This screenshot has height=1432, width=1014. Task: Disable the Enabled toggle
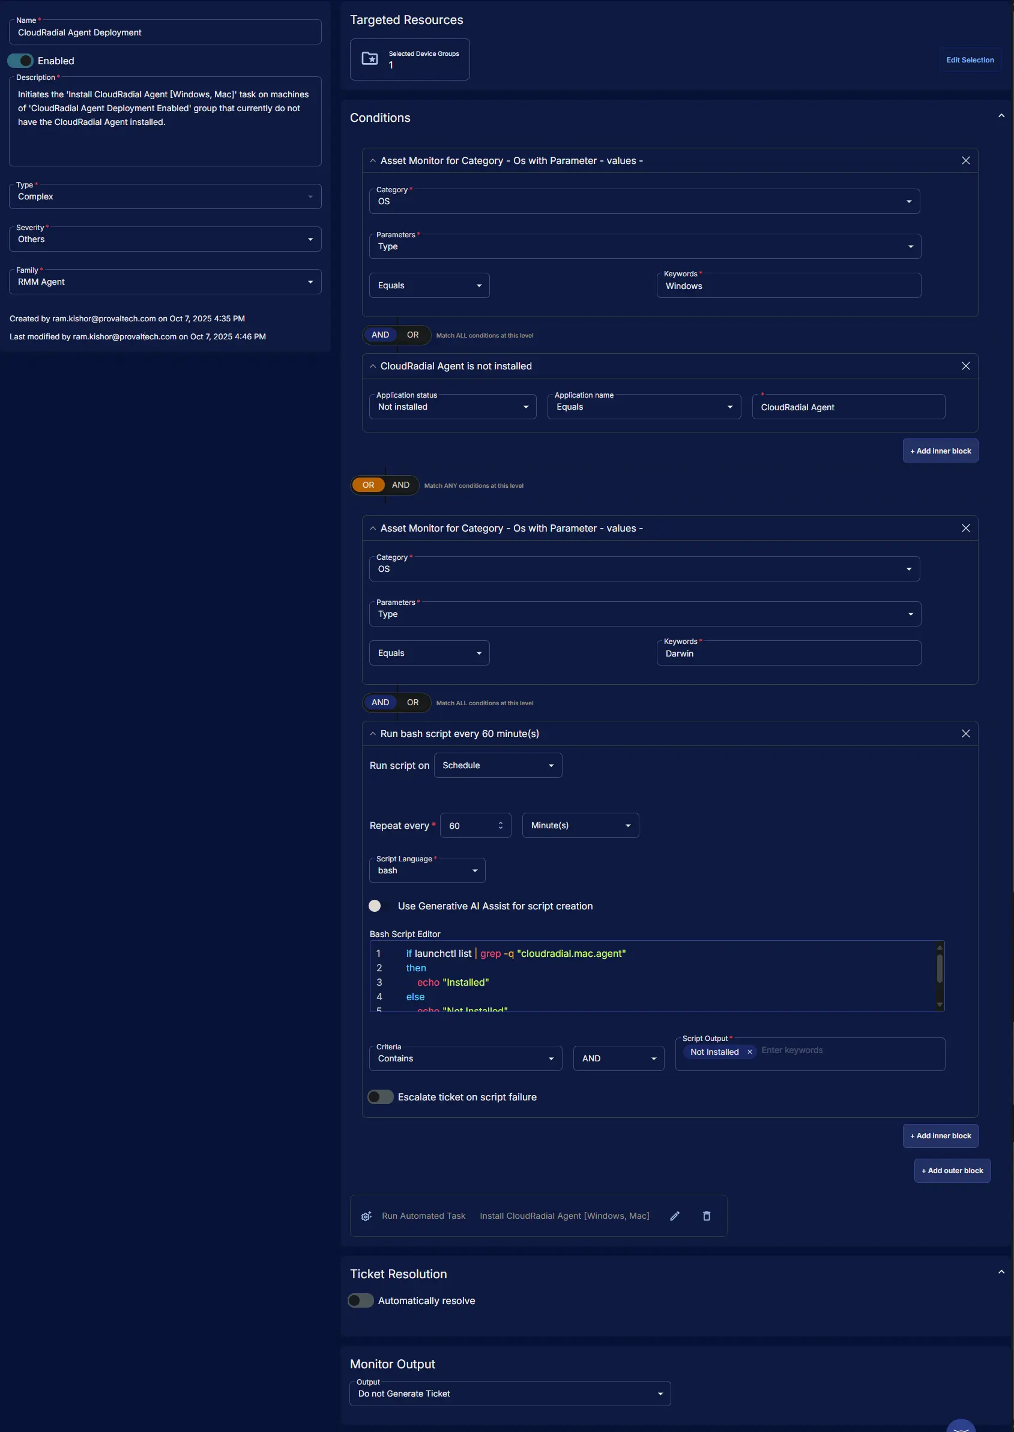(20, 61)
